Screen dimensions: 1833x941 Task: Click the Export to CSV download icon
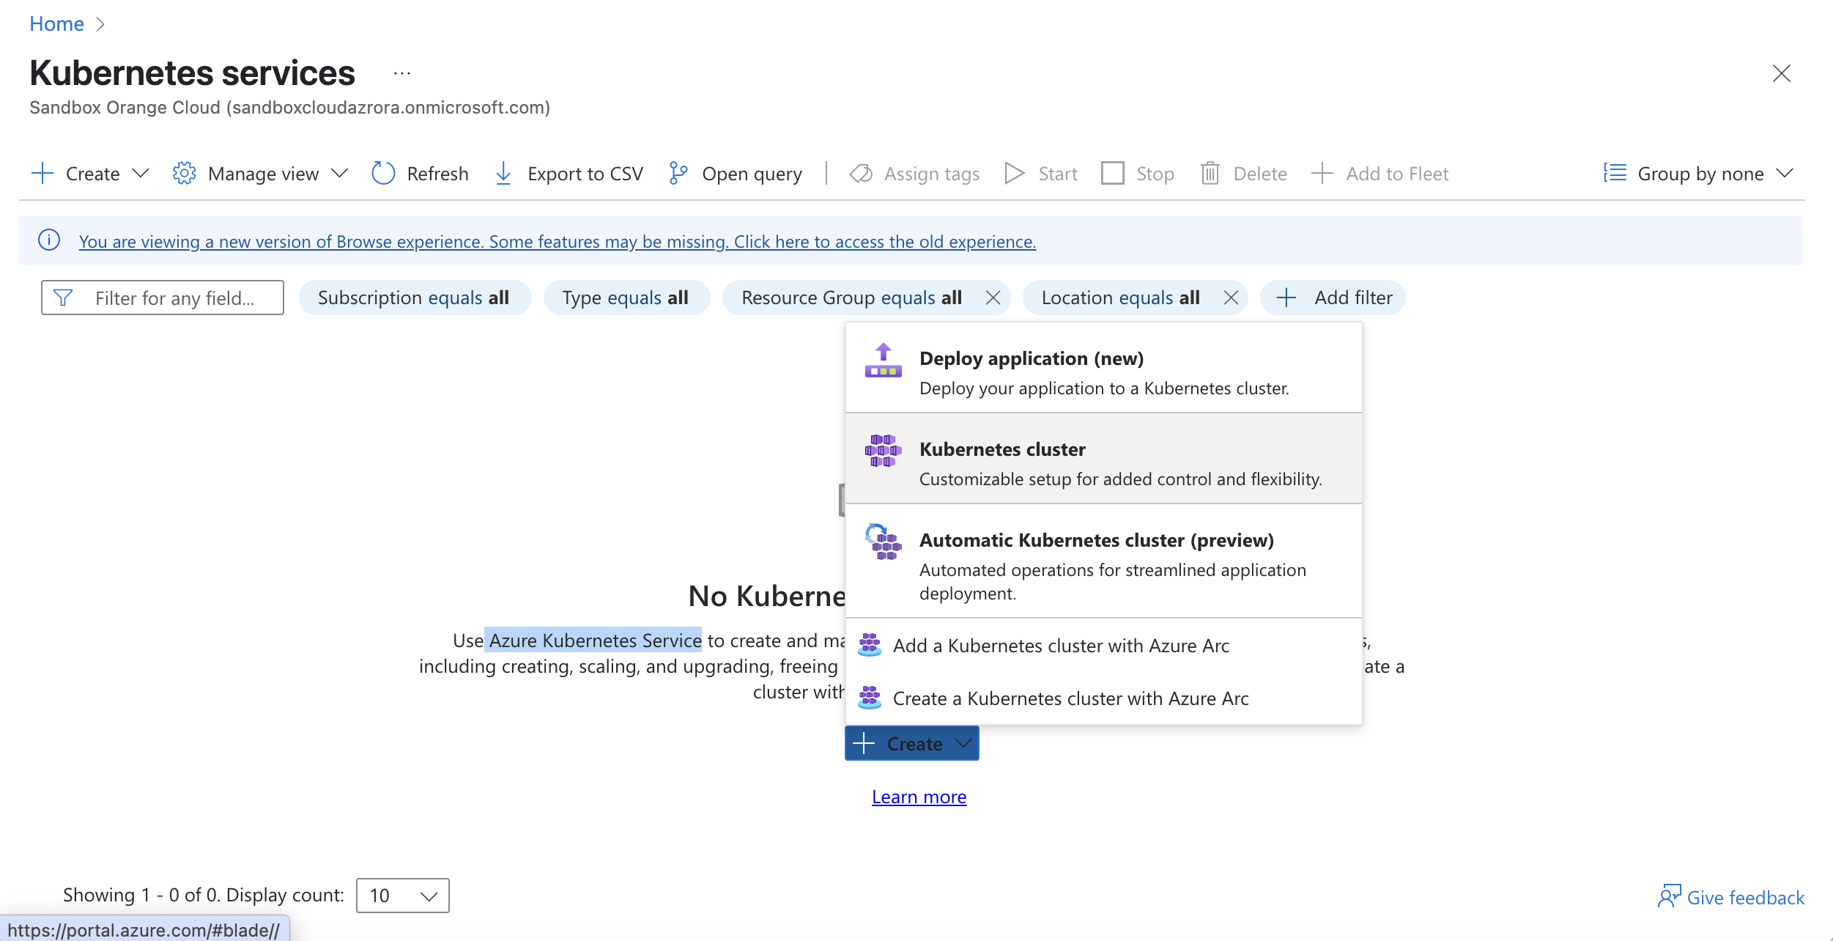tap(503, 174)
